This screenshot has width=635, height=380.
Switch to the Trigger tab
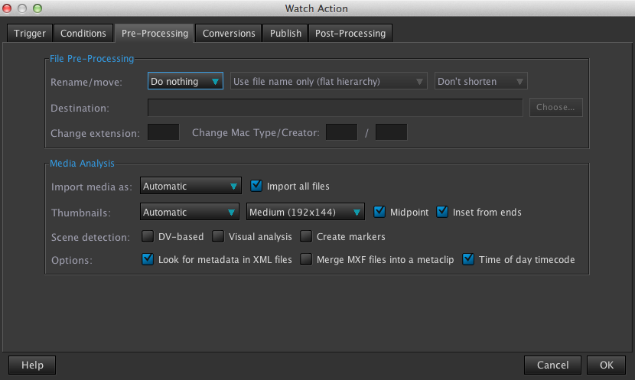(30, 33)
